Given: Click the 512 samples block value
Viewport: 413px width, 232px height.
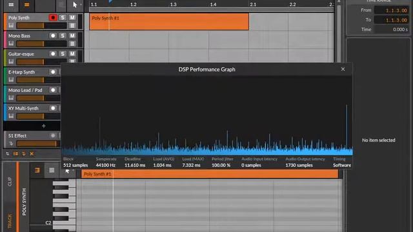Looking at the screenshot, I should tap(76, 165).
